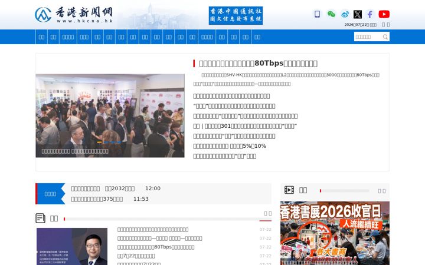Play the Hong Kong Book Fair 2026 video thumbnail
The height and width of the screenshot is (265, 425).
coord(335,233)
